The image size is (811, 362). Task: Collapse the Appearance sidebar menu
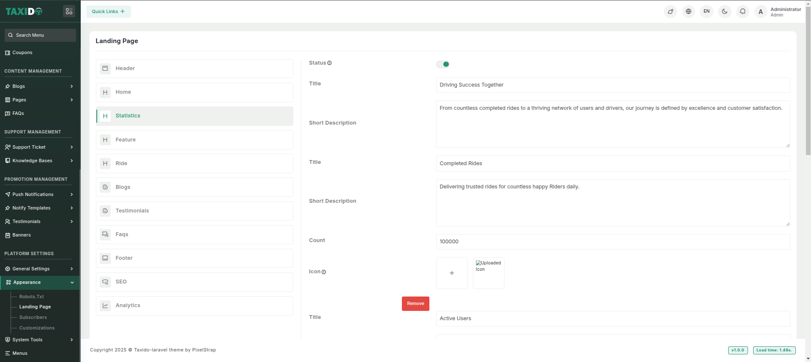point(40,282)
